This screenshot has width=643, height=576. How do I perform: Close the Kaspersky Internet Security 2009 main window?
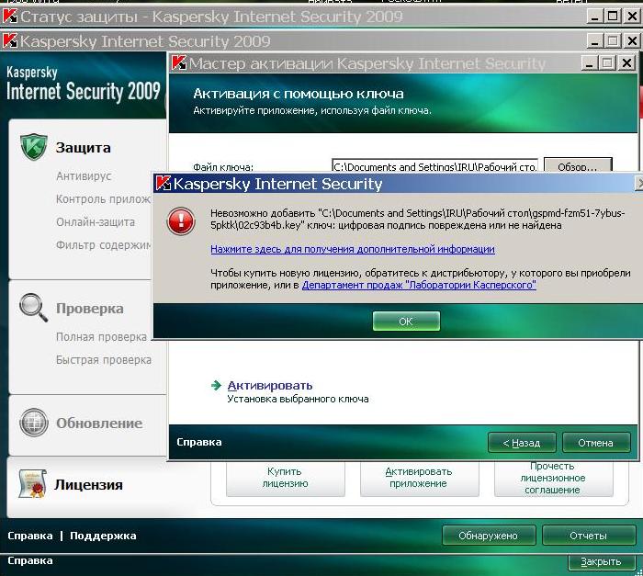(x=632, y=40)
